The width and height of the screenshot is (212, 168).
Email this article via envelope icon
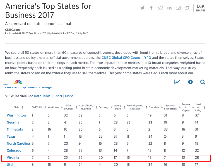[x=178, y=8]
